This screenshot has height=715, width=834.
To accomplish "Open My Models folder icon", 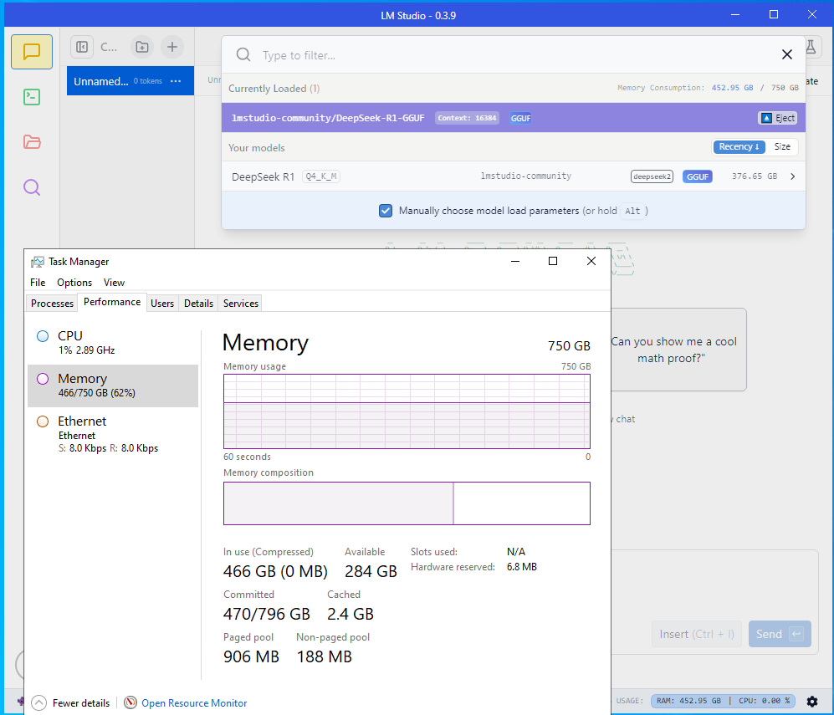I will (x=32, y=142).
